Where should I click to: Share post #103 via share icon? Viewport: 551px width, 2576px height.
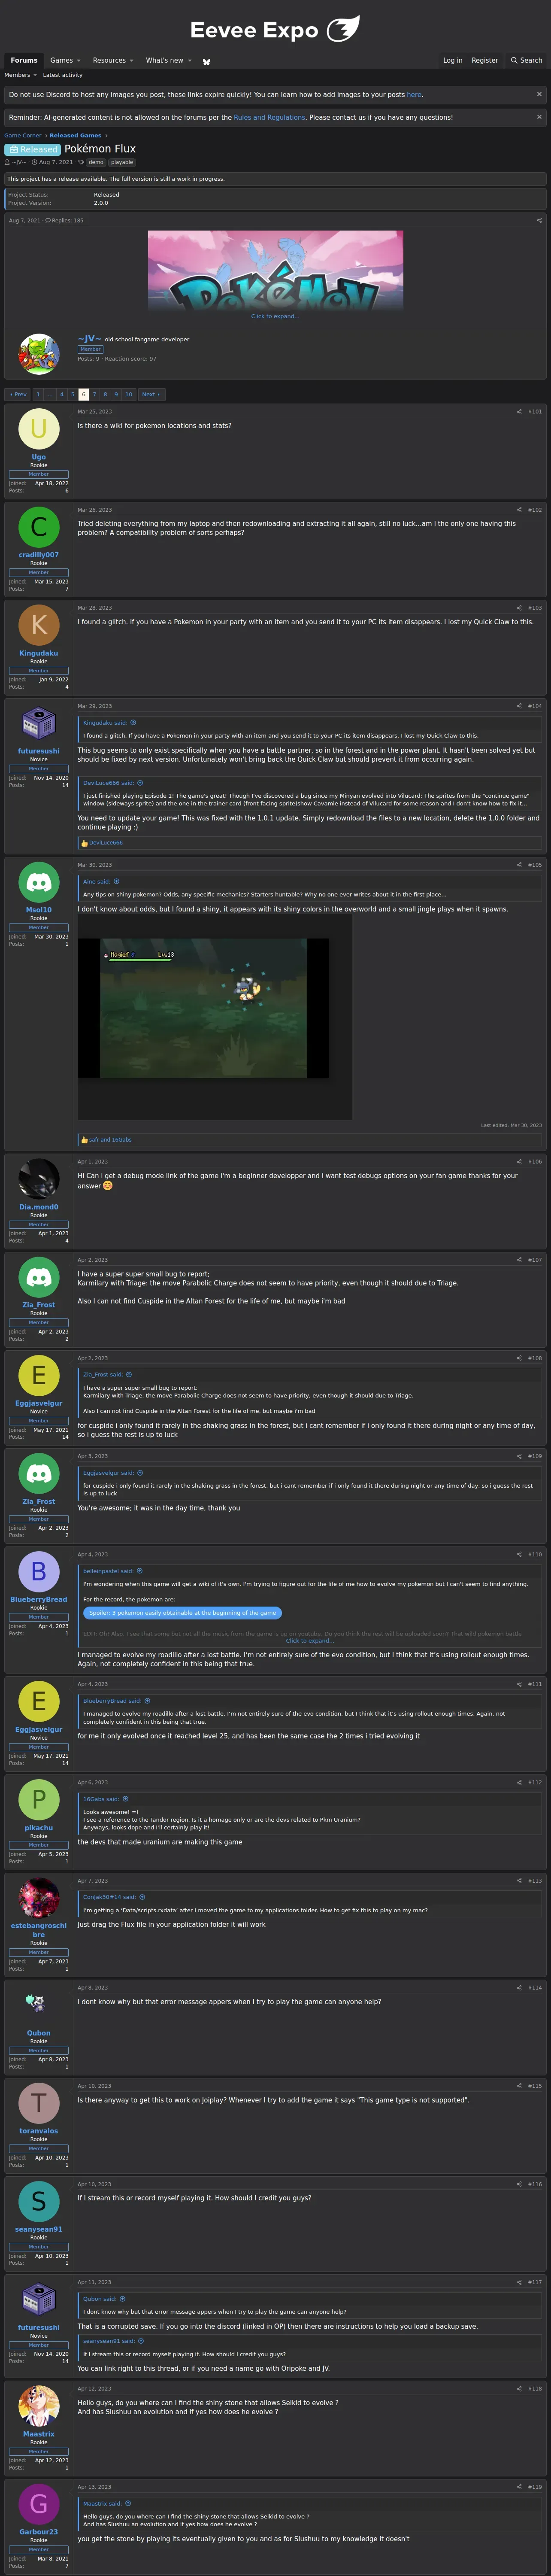519,607
